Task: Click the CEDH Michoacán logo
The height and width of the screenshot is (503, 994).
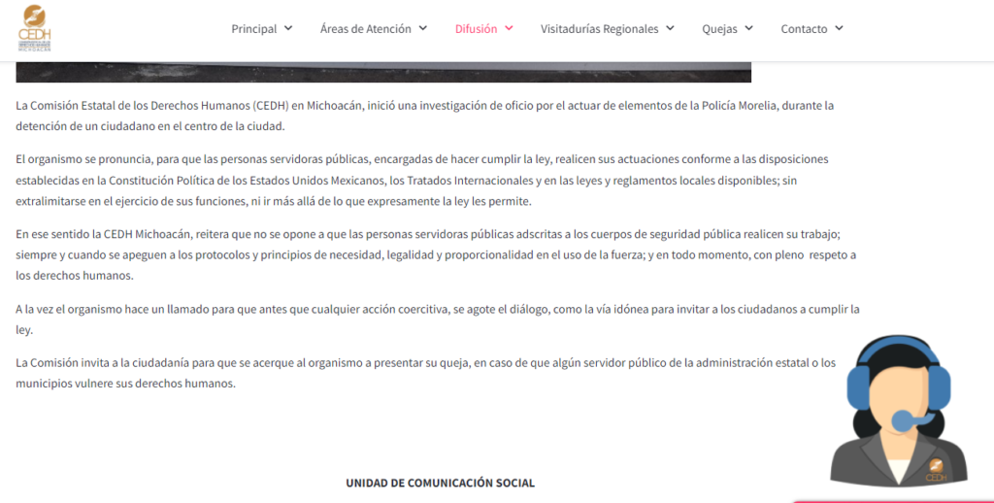Action: pyautogui.click(x=35, y=28)
